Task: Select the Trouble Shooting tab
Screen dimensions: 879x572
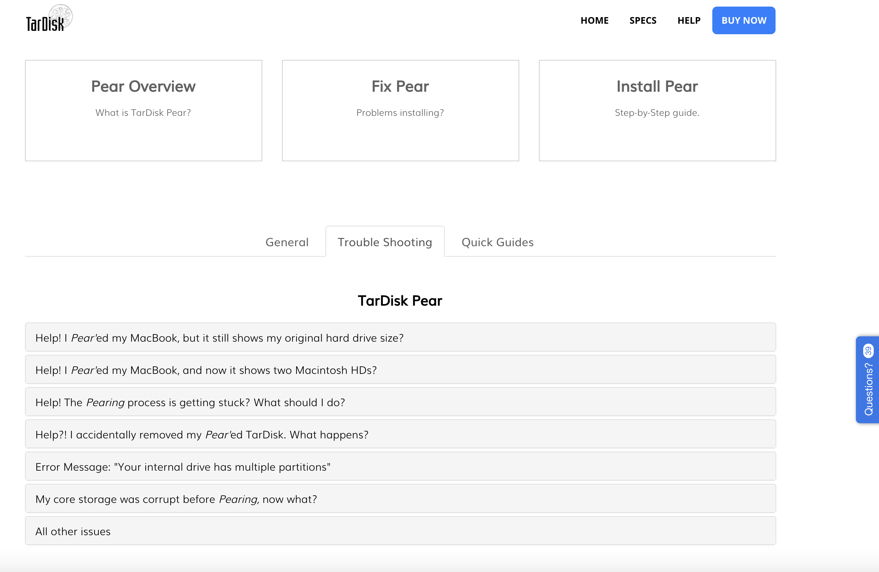Action: pyautogui.click(x=385, y=242)
